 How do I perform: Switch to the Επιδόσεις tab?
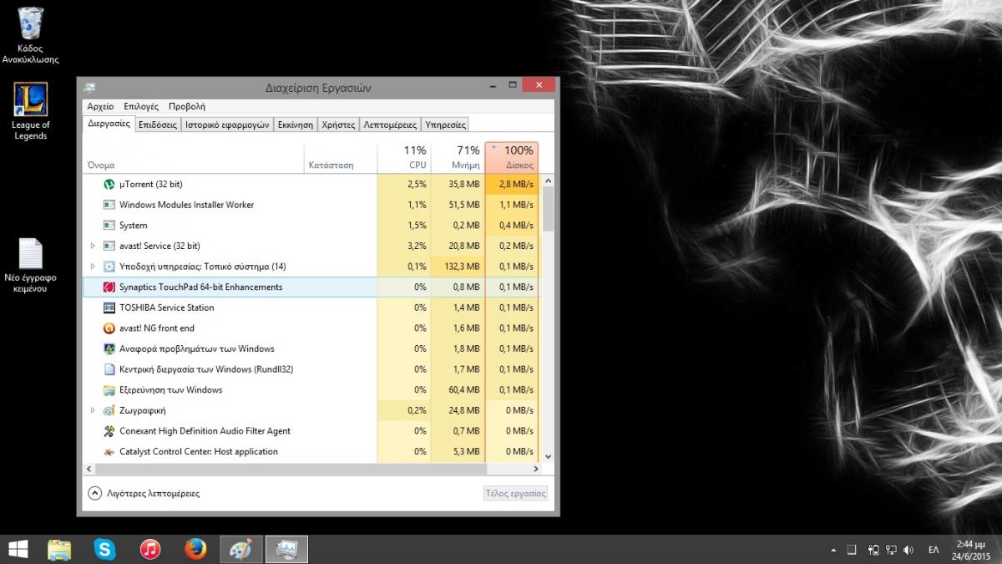[x=158, y=124]
